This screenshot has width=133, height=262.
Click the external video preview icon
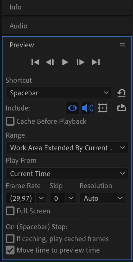(x=121, y=108)
